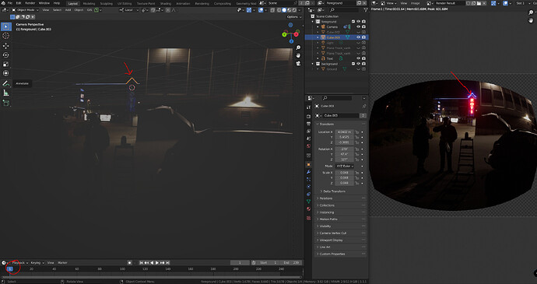Click the viewport zoom magnifier icon
The width and height of the screenshot is (537, 284).
click(x=298, y=47)
